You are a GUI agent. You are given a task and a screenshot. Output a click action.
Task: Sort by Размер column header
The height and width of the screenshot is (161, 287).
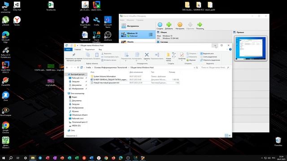coord(172,72)
